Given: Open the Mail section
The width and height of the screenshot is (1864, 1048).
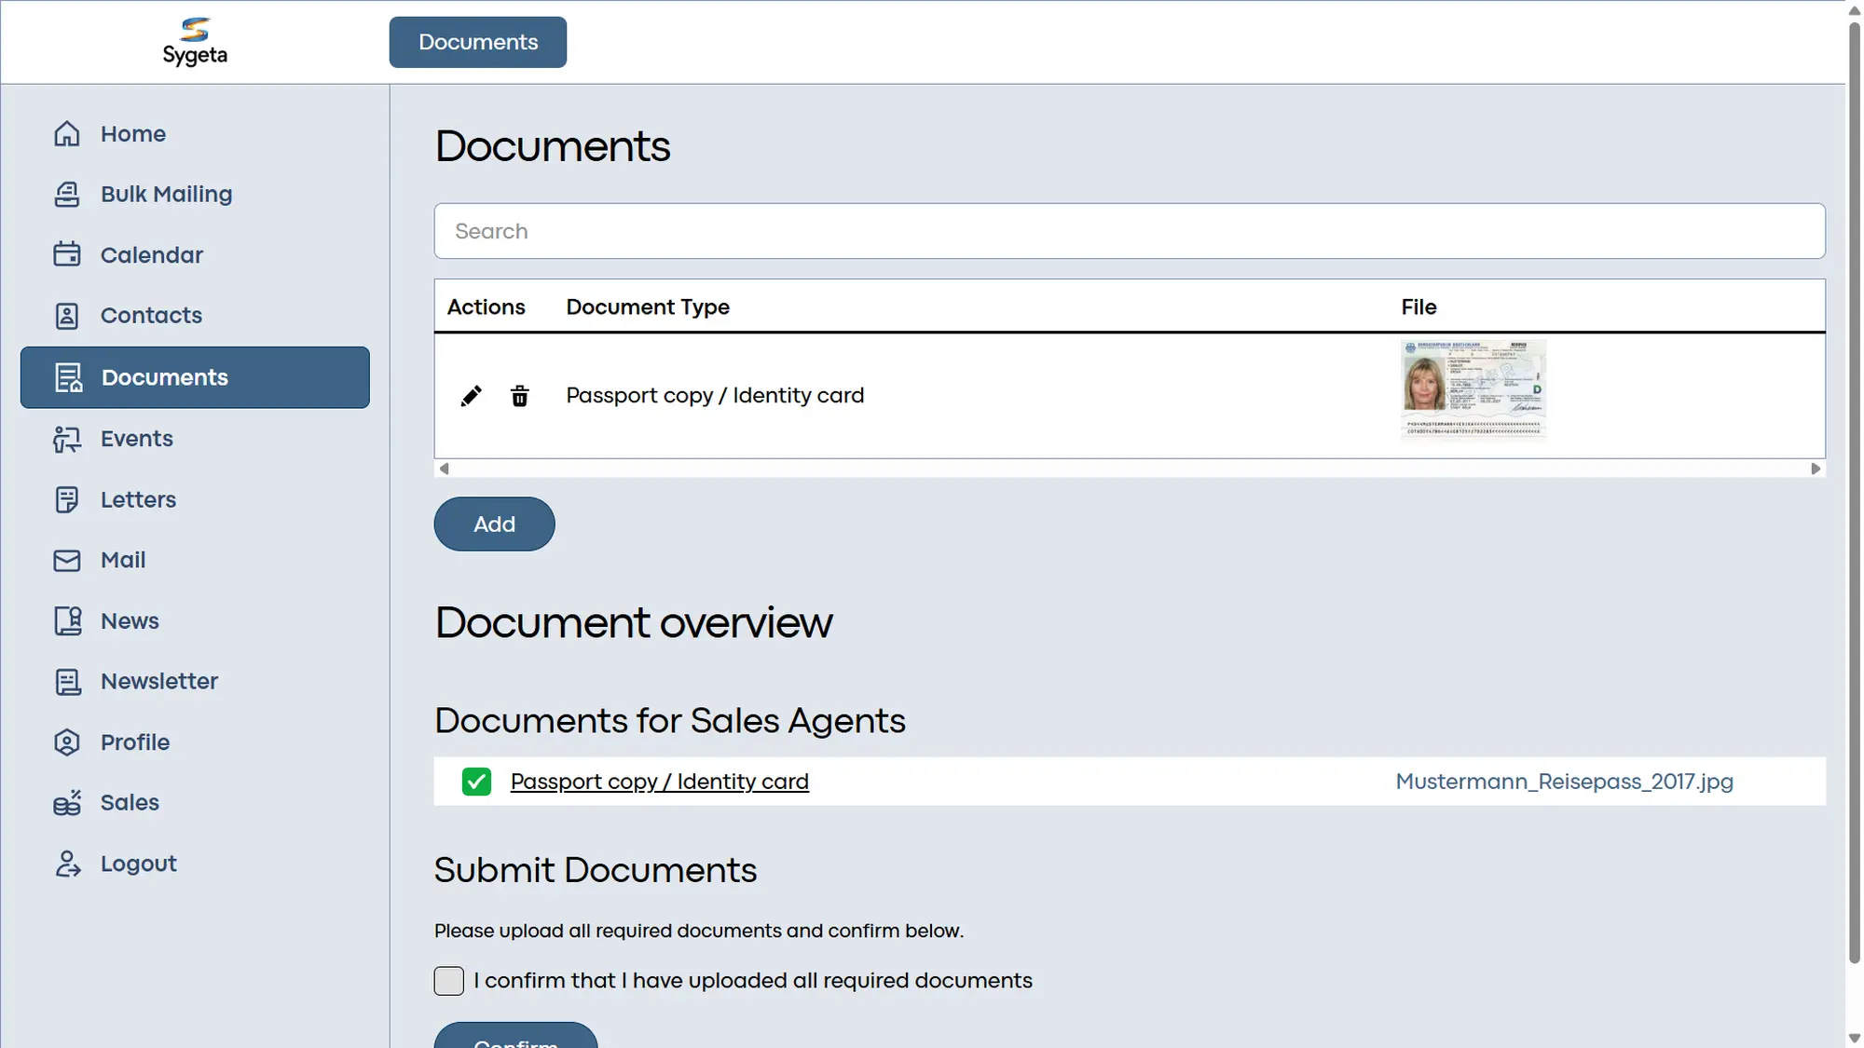Looking at the screenshot, I should pos(122,560).
